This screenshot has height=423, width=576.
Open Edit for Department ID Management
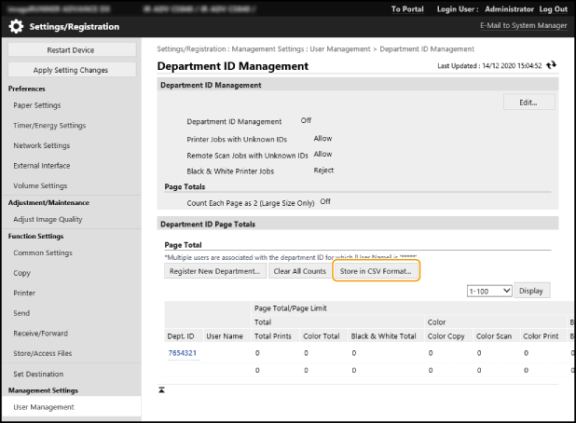(528, 102)
